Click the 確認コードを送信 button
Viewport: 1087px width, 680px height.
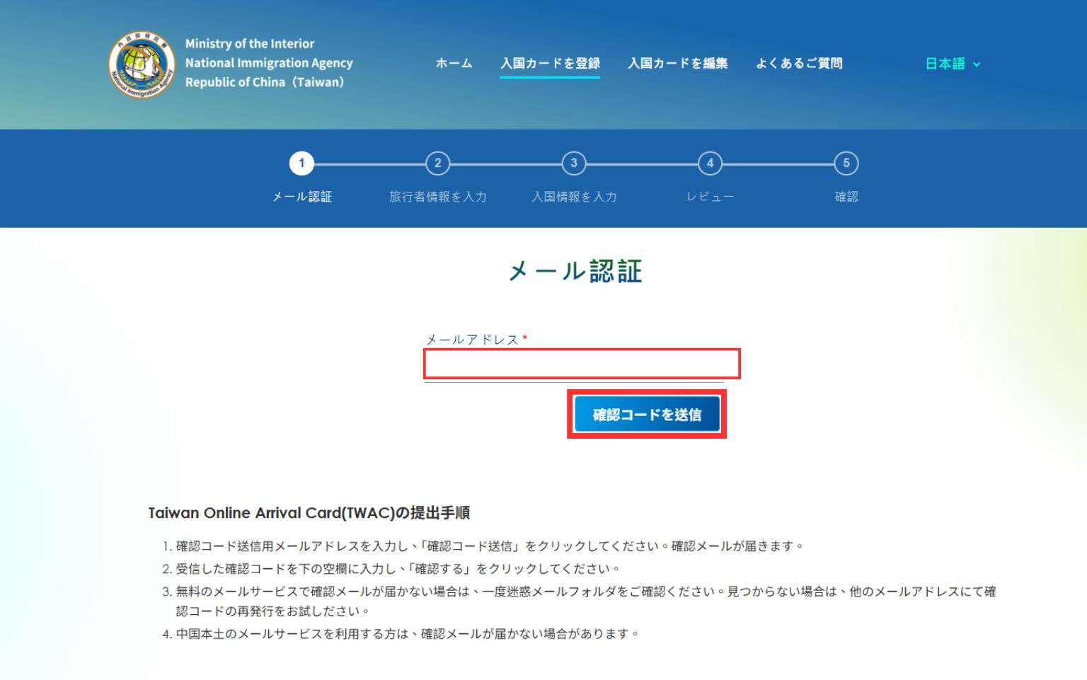647,414
